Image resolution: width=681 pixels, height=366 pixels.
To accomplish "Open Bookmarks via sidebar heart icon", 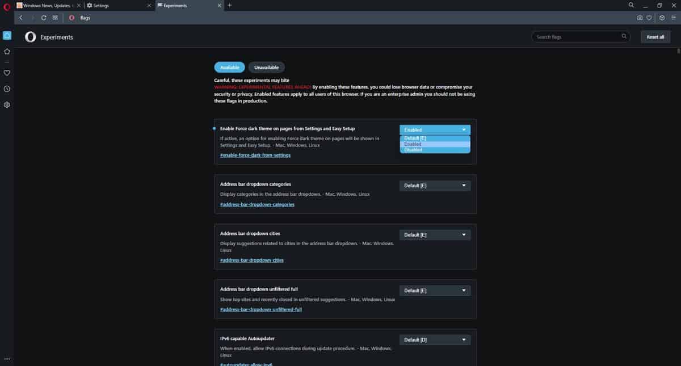I will pyautogui.click(x=7, y=73).
